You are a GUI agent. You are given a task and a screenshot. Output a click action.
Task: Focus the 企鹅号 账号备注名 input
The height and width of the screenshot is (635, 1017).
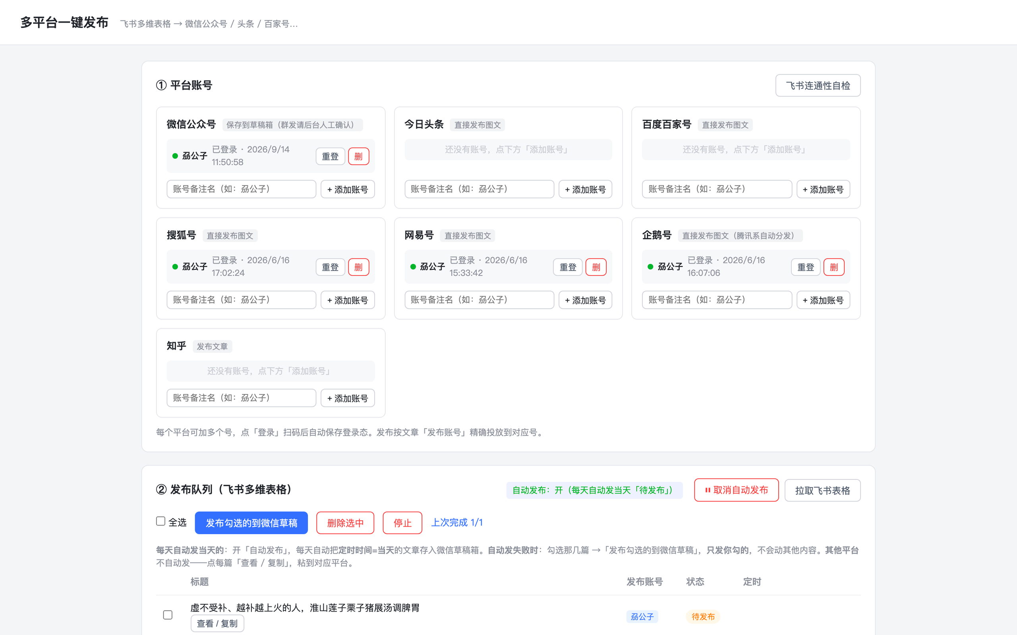(x=717, y=300)
